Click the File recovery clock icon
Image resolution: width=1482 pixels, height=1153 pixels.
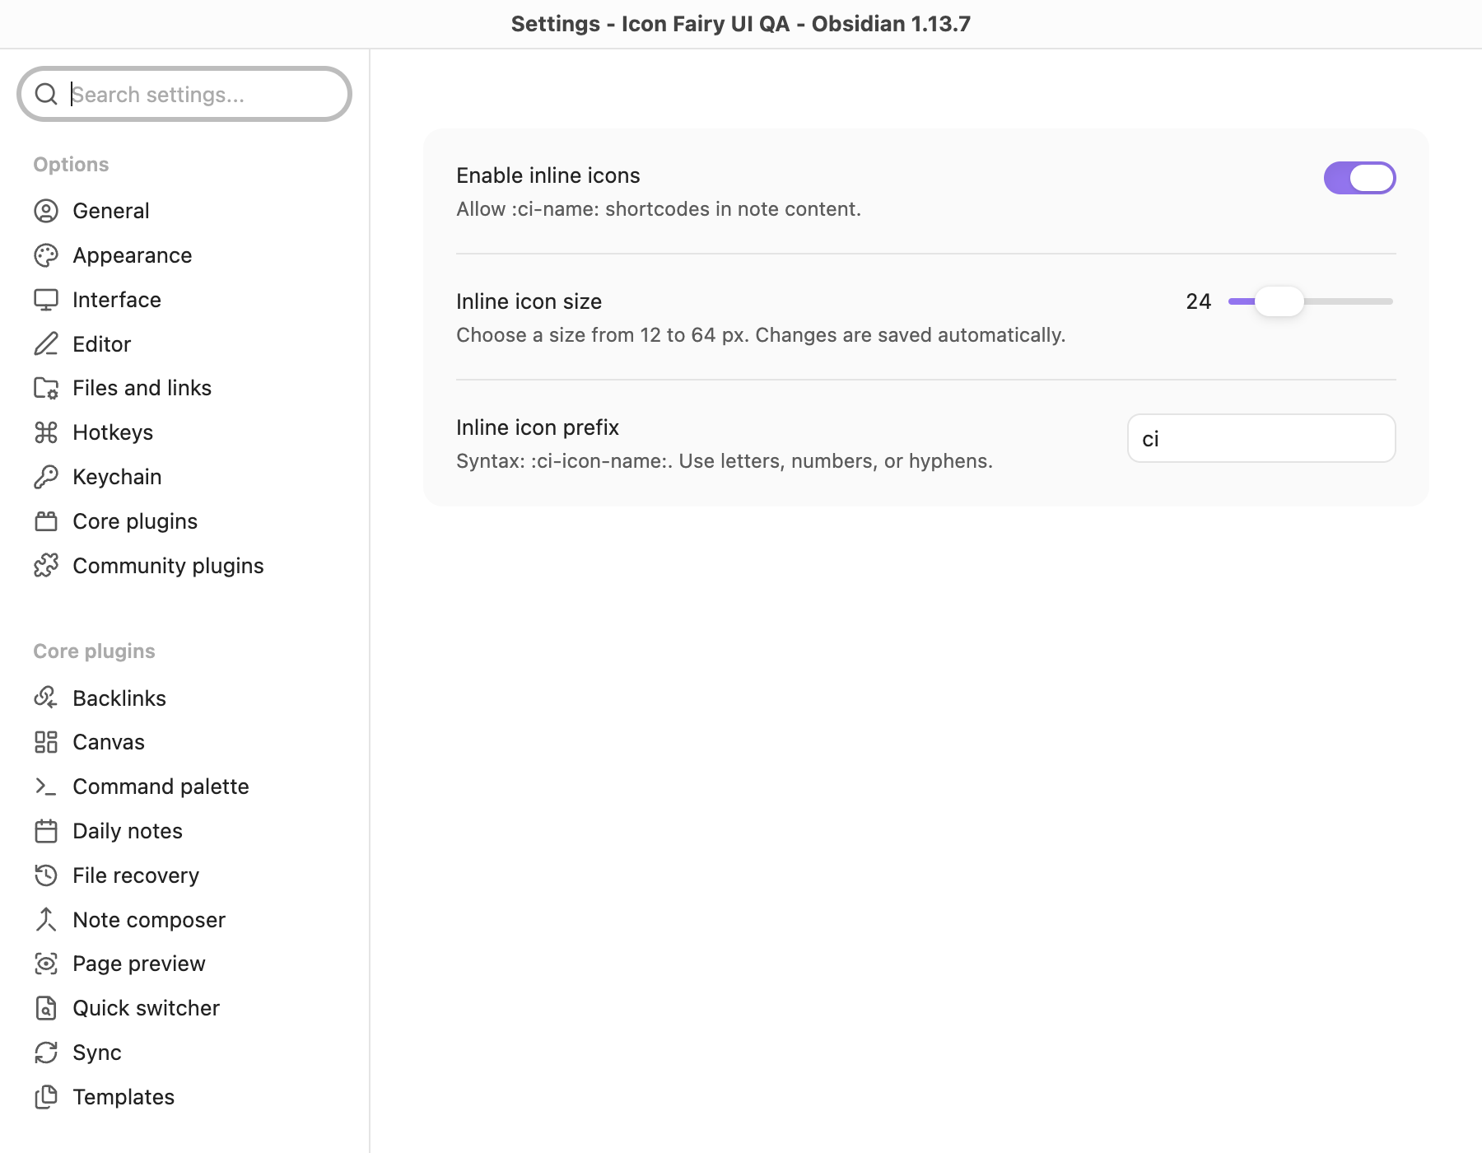[x=46, y=875]
